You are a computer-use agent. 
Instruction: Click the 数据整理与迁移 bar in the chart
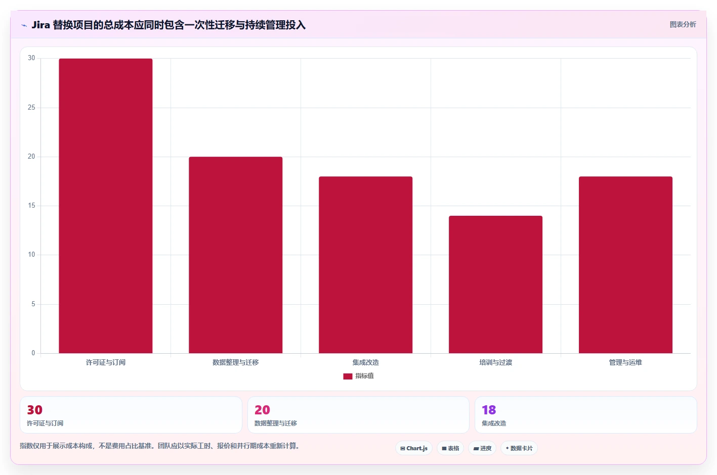pos(236,255)
